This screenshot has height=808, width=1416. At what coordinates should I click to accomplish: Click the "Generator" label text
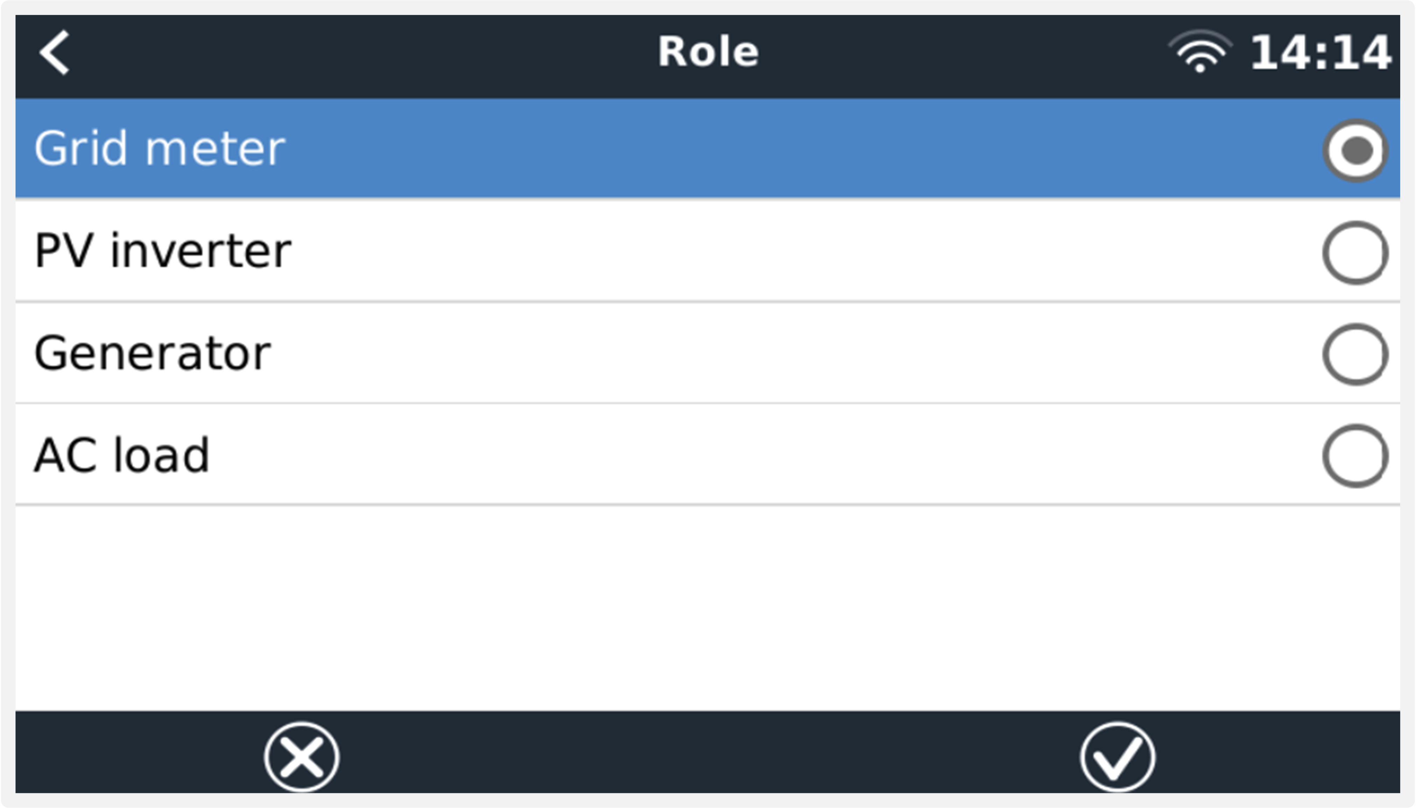pos(152,353)
